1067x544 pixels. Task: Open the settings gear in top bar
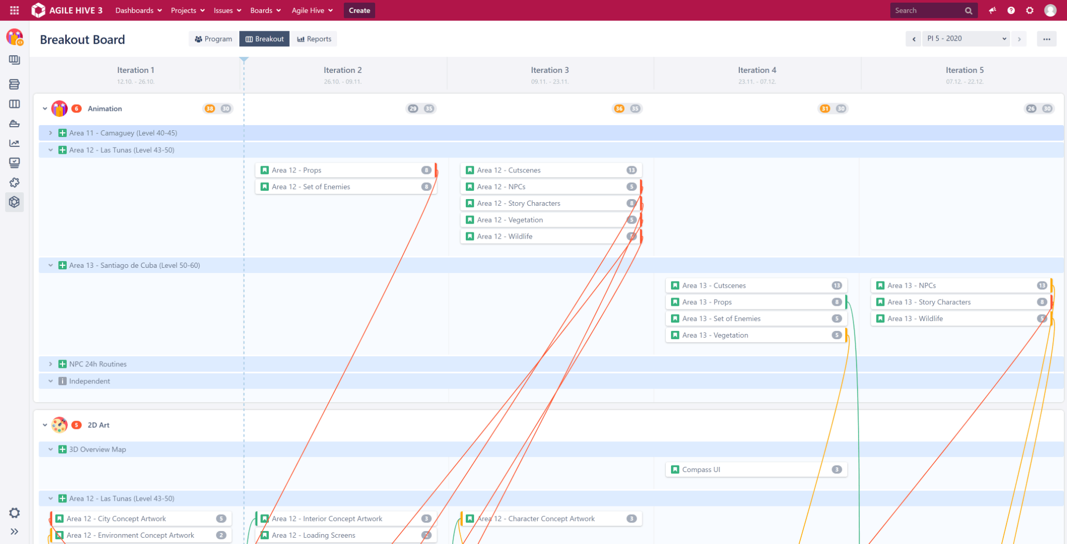[1030, 10]
